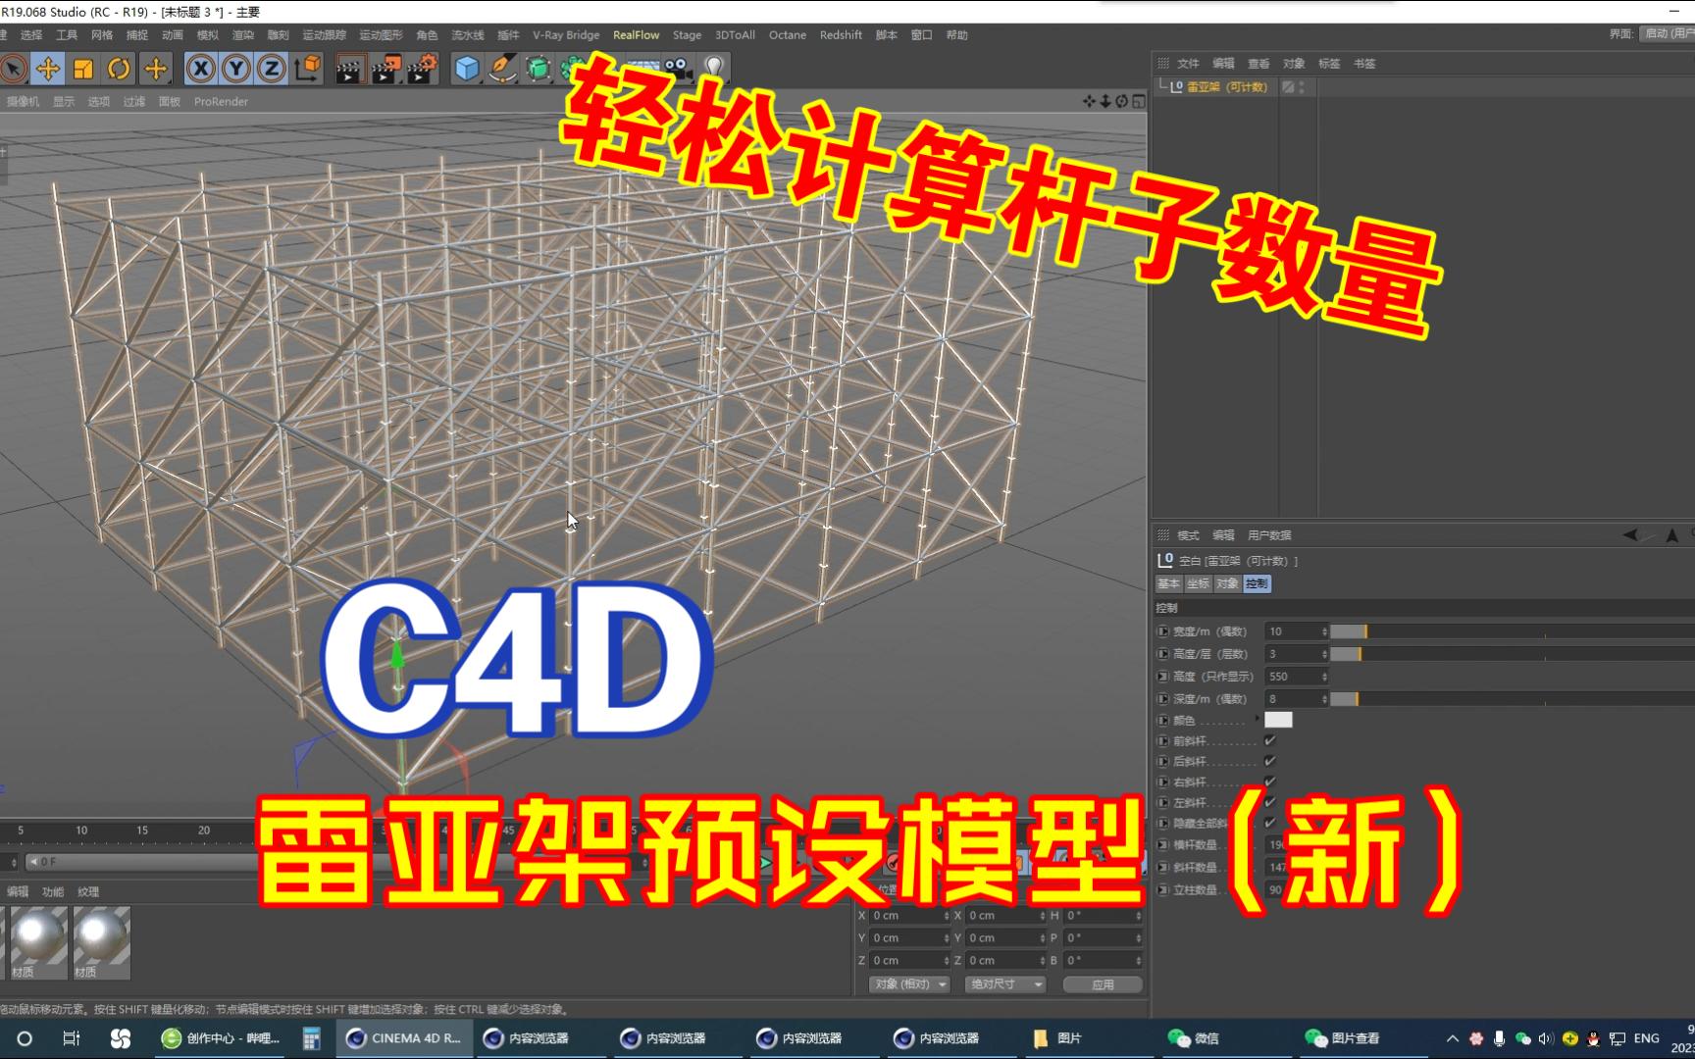Click the 应用 apply button
The image size is (1695, 1059).
1103,984
